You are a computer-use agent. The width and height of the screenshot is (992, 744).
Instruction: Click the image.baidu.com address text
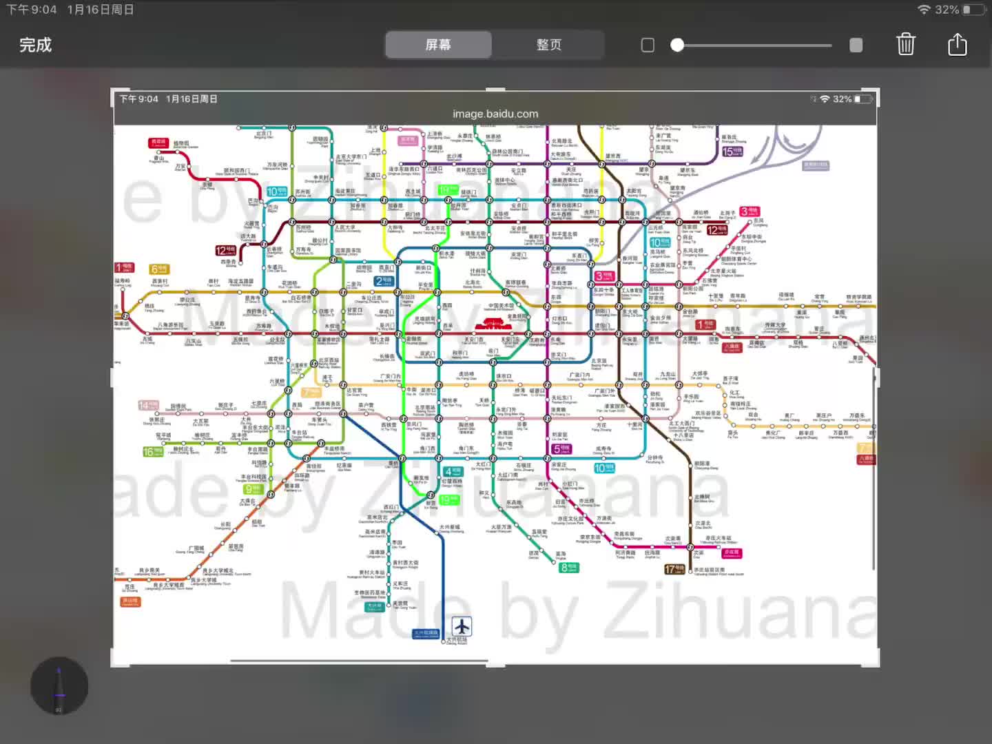(x=495, y=114)
